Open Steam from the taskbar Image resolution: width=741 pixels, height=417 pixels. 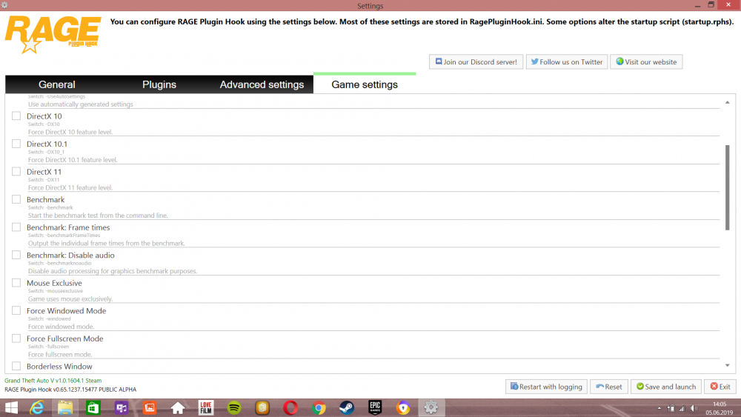pos(347,407)
